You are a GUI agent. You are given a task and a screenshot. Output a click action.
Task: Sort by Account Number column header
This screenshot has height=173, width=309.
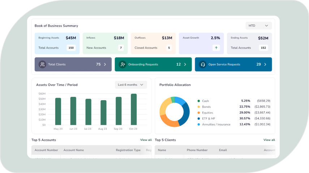tap(46, 150)
